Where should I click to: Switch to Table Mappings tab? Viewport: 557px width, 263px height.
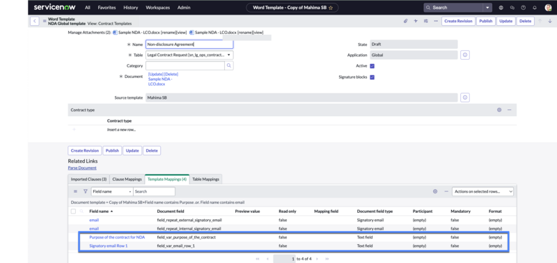(205, 180)
